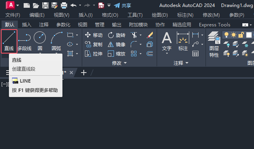This screenshot has width=254, height=149.
Task: Click the explode box icon
Action: pyautogui.click(x=150, y=44)
